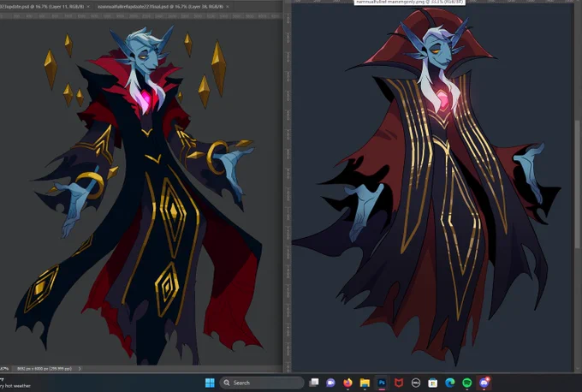Open Discord from the taskbar
Viewport: 582px width, 392px height.
click(x=484, y=383)
